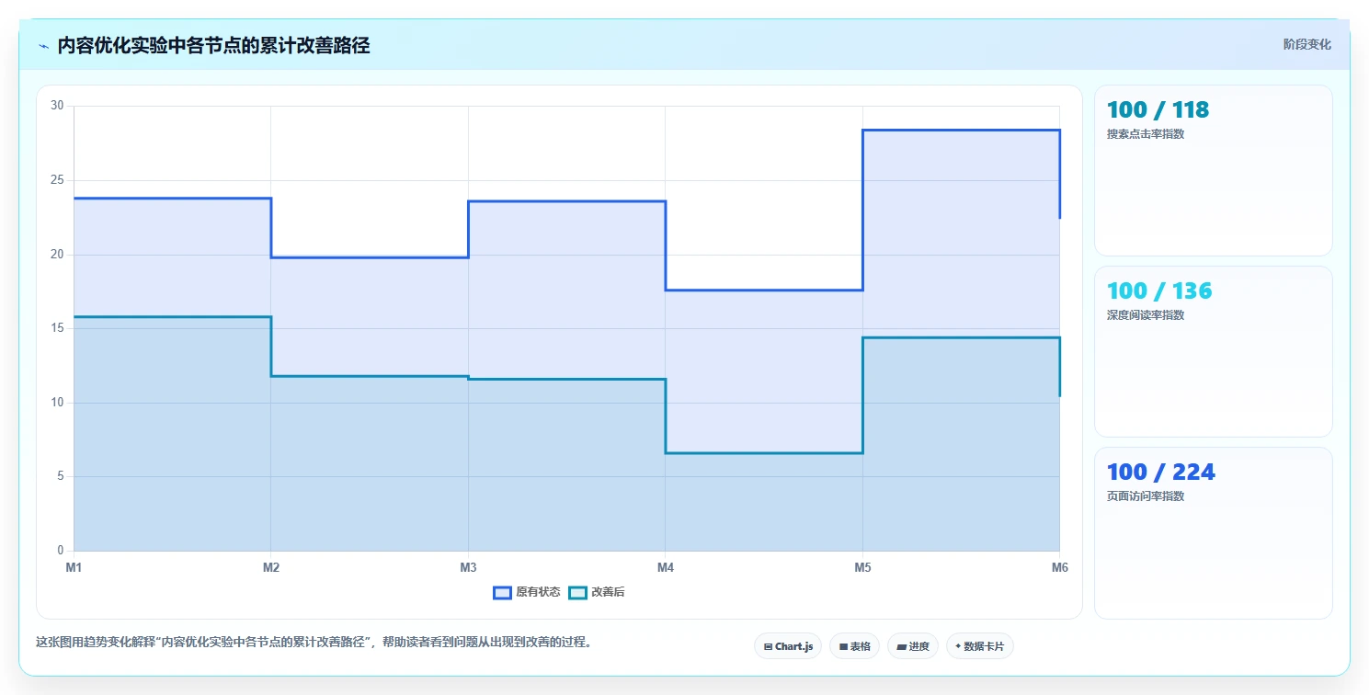Click the 100 / 118 value card
This screenshot has height=695, width=1369.
(1213, 170)
